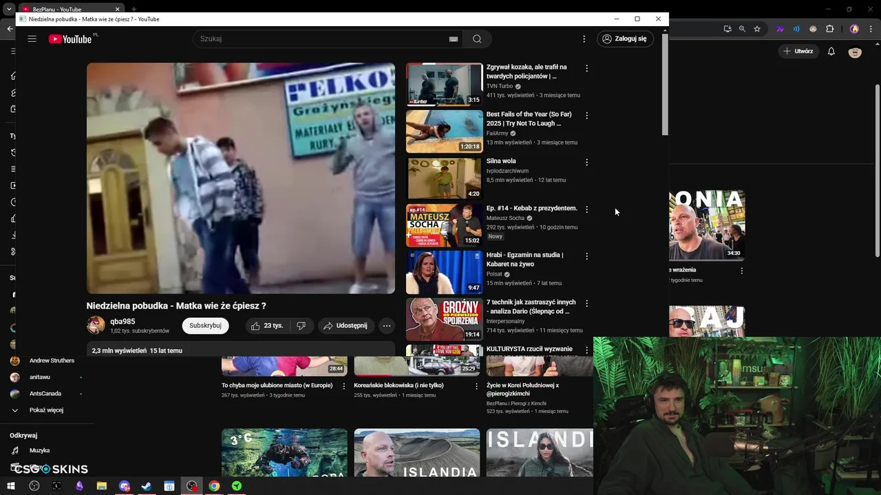Open Steam from the taskbar
Viewport: 881px width, 495px height.
147,486
